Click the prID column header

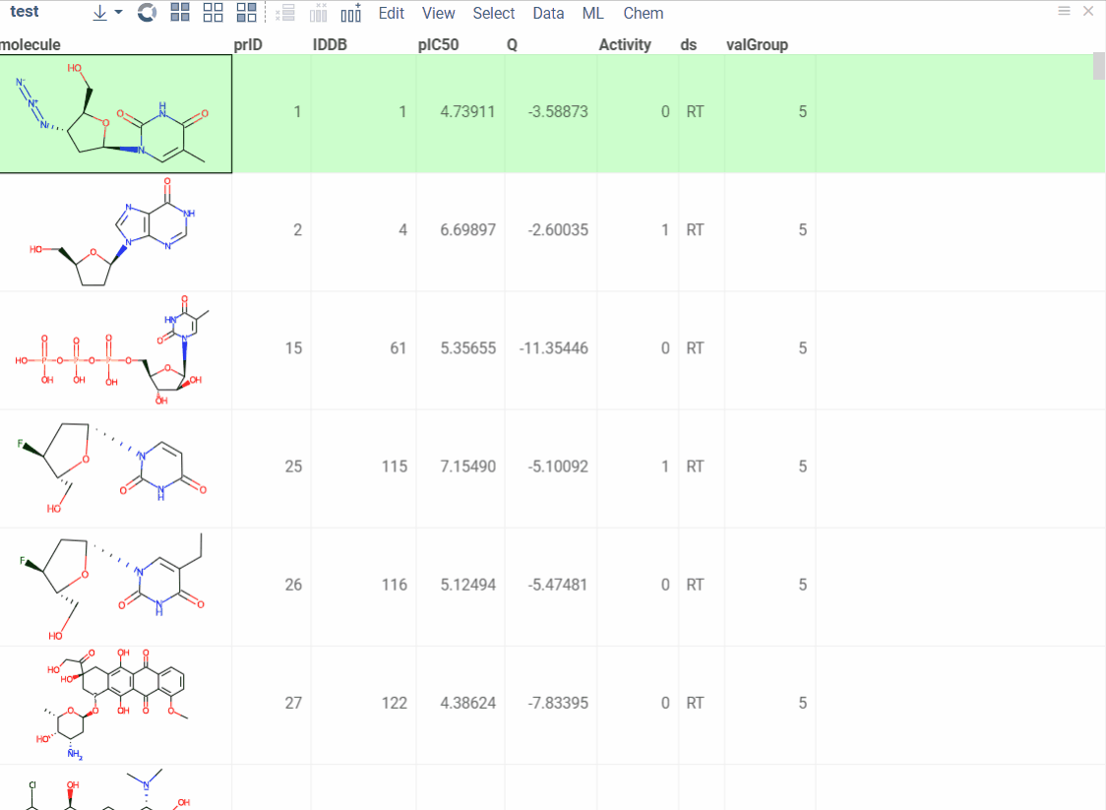(x=248, y=44)
